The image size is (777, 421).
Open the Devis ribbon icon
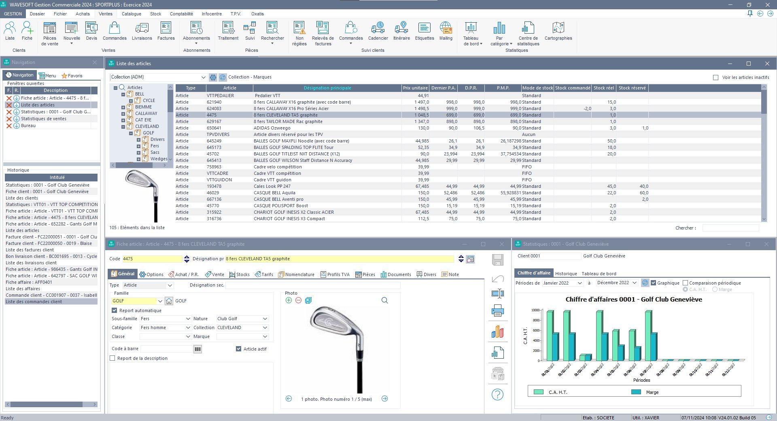[x=91, y=31]
